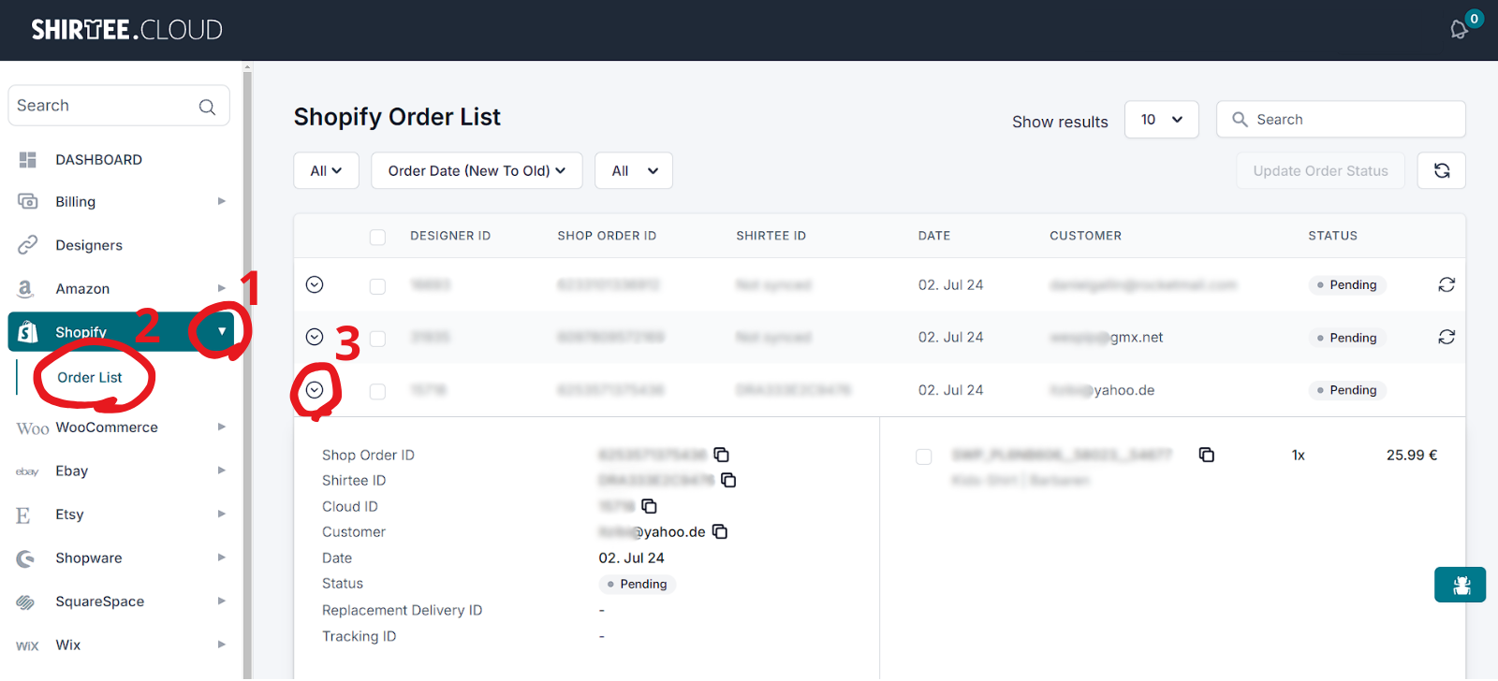
Task: Click the WooCommerce logo icon
Action: coord(32,428)
